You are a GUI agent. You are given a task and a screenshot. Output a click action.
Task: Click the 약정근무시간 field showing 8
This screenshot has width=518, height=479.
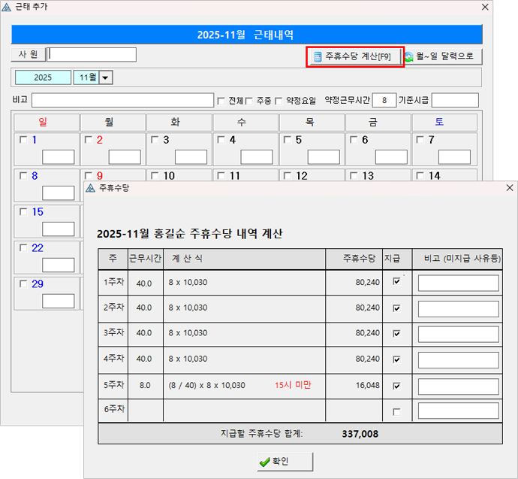pyautogui.click(x=384, y=100)
